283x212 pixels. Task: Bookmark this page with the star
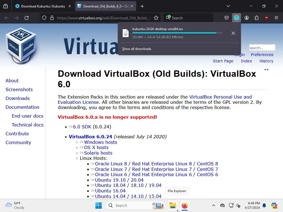(x=156, y=18)
